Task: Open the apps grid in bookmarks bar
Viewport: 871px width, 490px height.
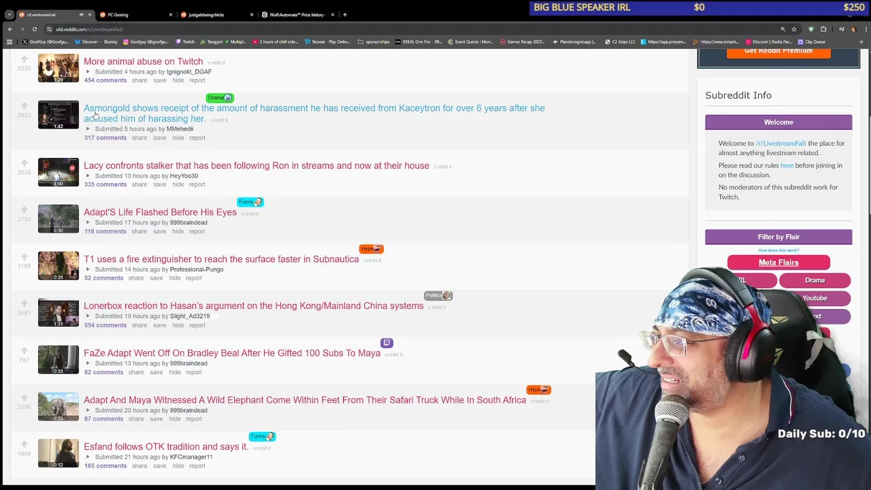Action: pyautogui.click(x=10, y=42)
